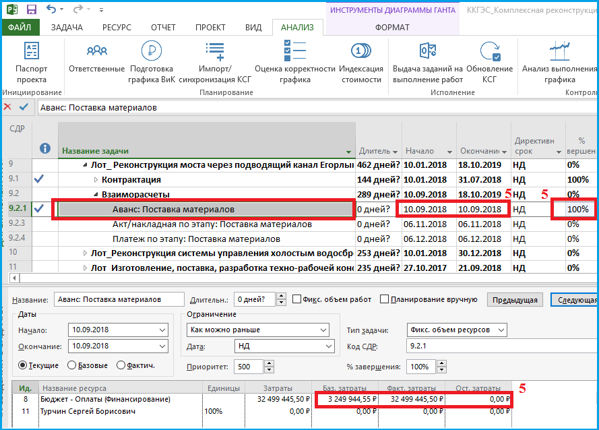Viewport: 599px width, 430px height.
Task: Open the Ограничение type combo box
Action: click(258, 330)
